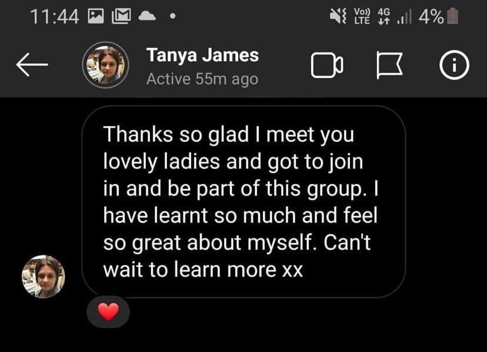487x352 pixels.
Task: Tap the cloud notification icon
Action: (147, 16)
